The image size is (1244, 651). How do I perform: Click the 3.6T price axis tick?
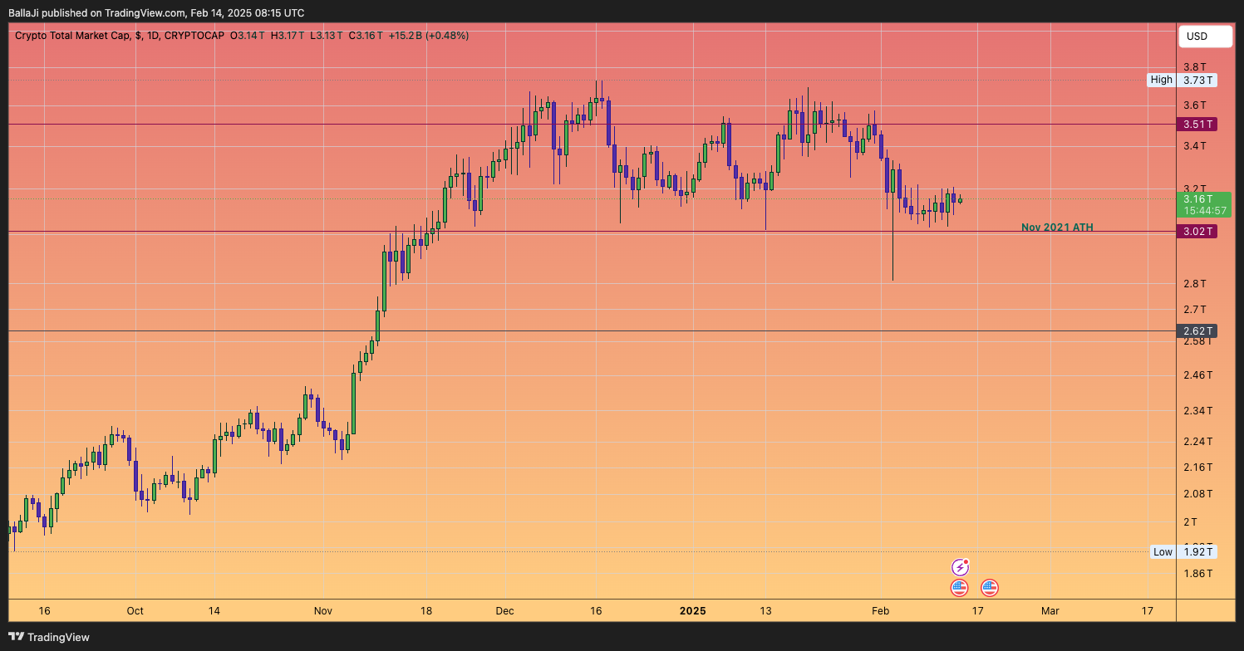(x=1195, y=105)
